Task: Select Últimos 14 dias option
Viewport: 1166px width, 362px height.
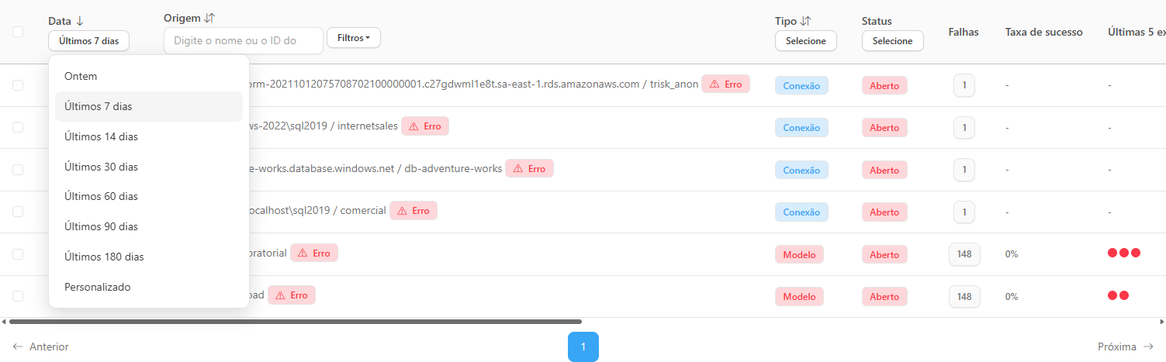Action: 149,136
